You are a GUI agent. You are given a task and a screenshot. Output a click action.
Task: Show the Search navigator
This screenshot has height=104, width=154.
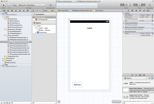click(x=12, y=11)
